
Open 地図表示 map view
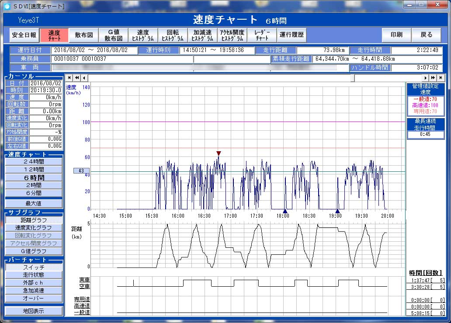point(34,311)
